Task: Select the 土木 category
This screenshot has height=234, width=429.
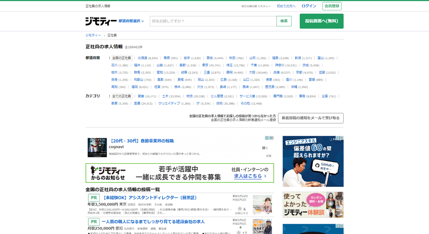Action: pos(165,96)
